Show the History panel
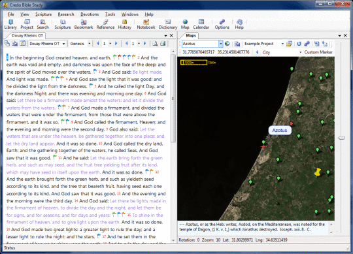Image resolution: width=353 pixels, height=254 pixels. coord(124,24)
